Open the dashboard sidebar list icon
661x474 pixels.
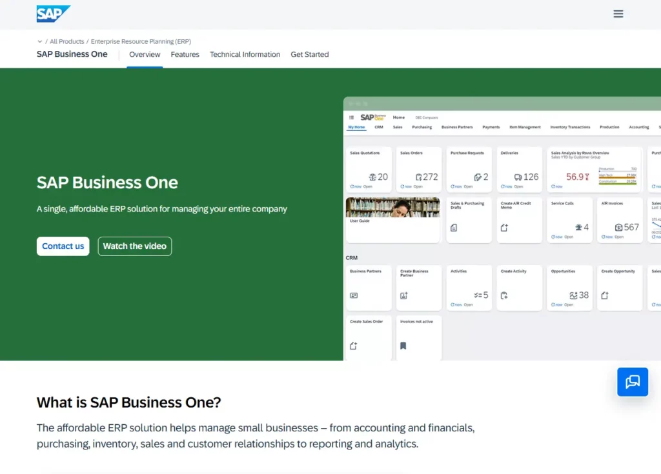click(x=352, y=117)
